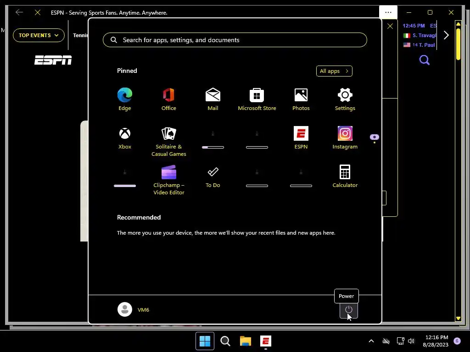Click the All apps button
This screenshot has width=470, height=352.
[334, 71]
